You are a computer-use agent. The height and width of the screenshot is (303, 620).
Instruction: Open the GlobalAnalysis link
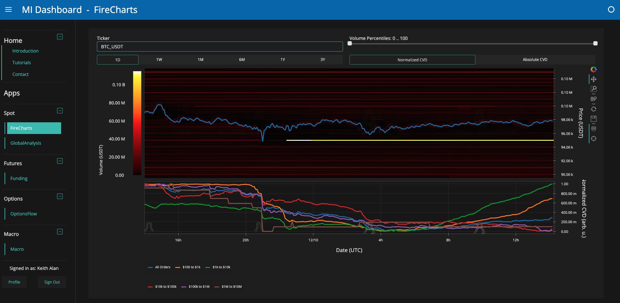[x=26, y=143]
